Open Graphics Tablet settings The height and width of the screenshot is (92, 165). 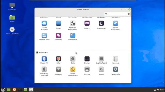(101, 60)
